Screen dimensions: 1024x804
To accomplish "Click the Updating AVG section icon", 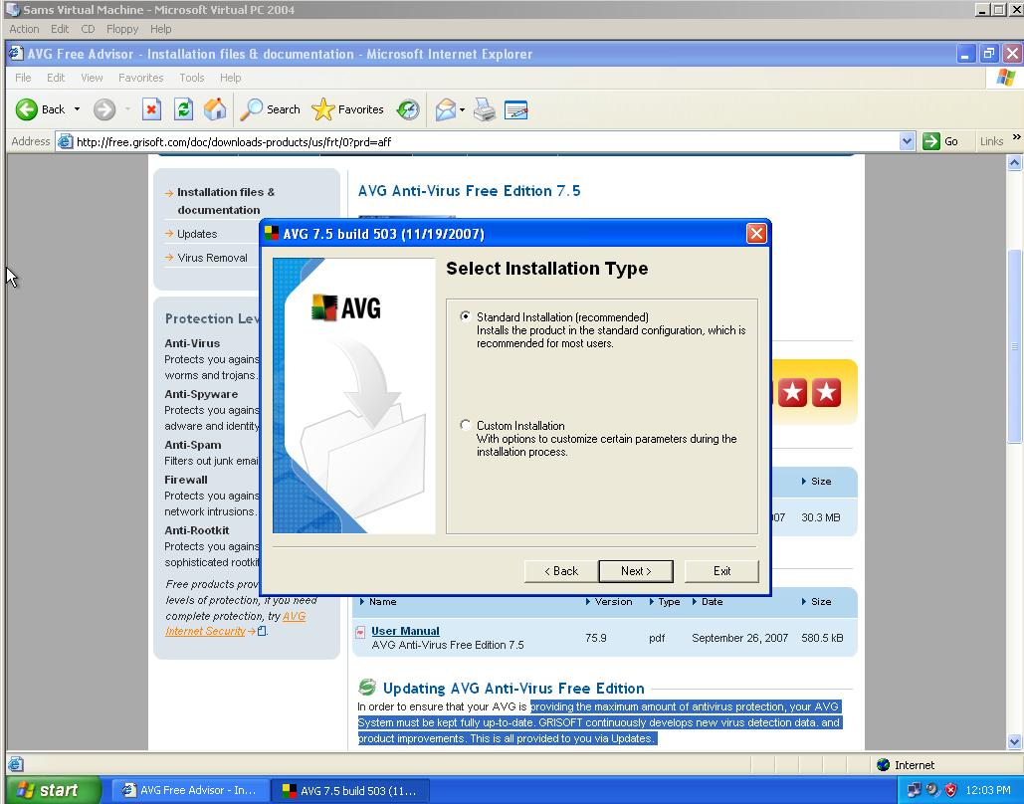I will tap(367, 688).
